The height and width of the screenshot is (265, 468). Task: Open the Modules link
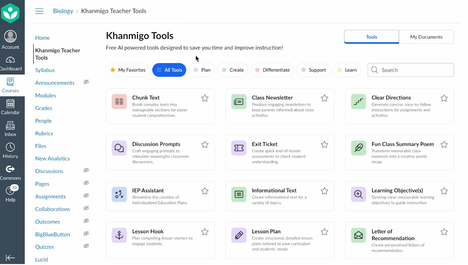click(x=45, y=95)
